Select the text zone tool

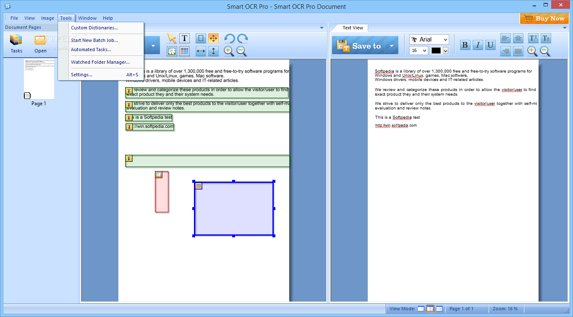pyautogui.click(x=184, y=38)
